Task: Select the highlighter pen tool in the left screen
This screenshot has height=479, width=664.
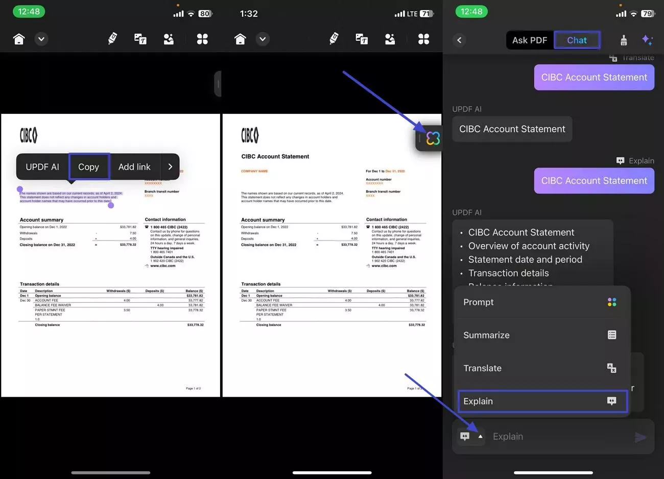Action: (112, 39)
